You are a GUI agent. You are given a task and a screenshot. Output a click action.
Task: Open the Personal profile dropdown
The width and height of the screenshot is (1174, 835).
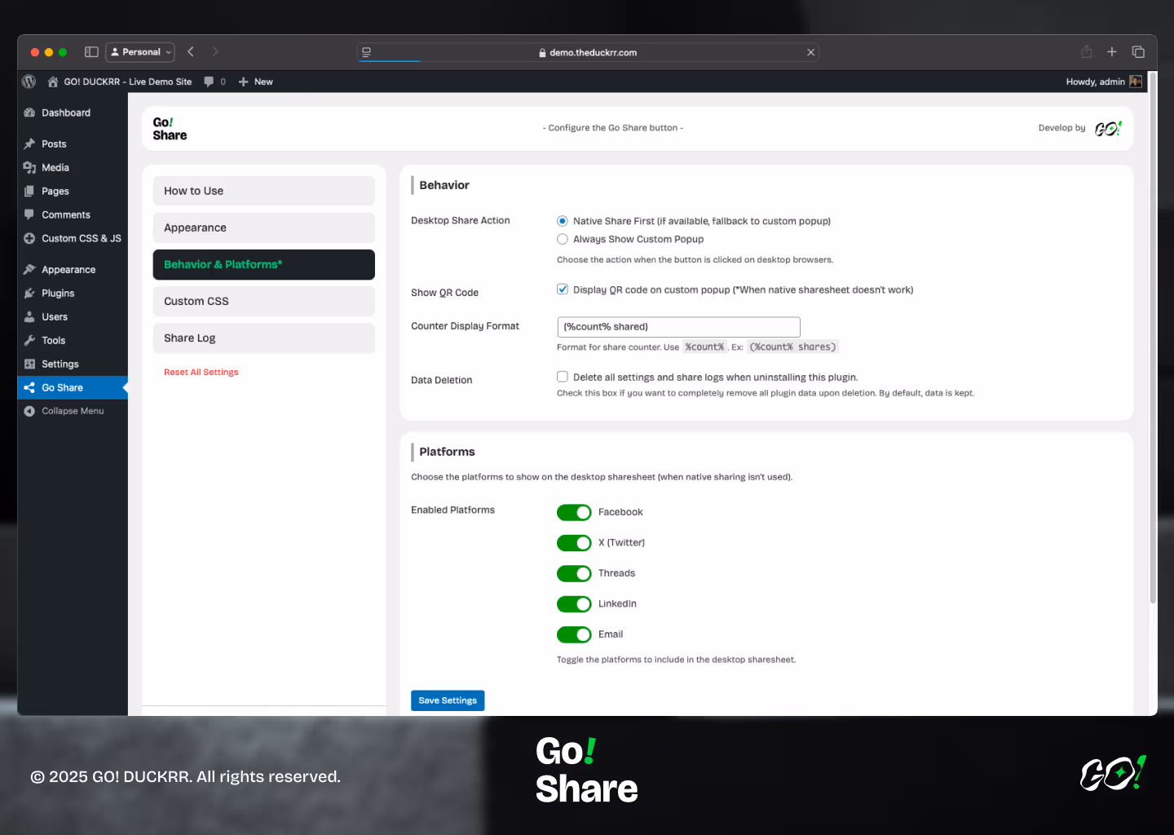(x=140, y=52)
